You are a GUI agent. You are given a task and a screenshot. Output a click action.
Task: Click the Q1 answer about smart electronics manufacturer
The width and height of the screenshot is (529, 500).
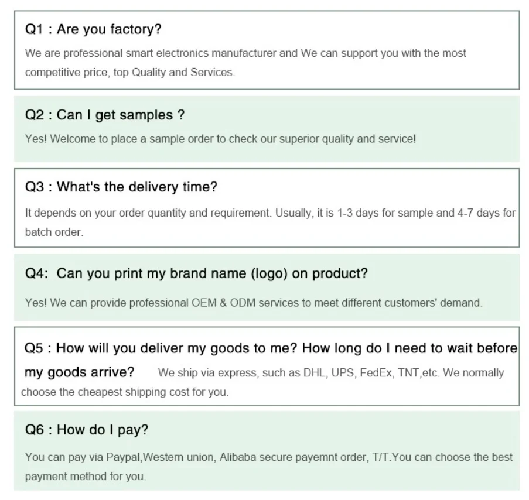click(245, 53)
